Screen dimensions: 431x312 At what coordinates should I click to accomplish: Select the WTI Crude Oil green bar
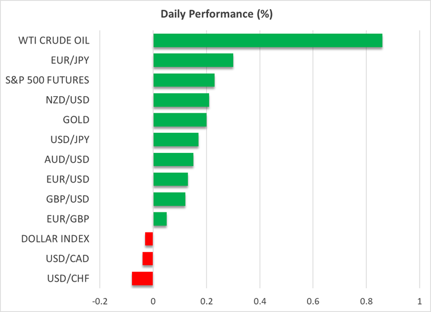[x=268, y=41]
